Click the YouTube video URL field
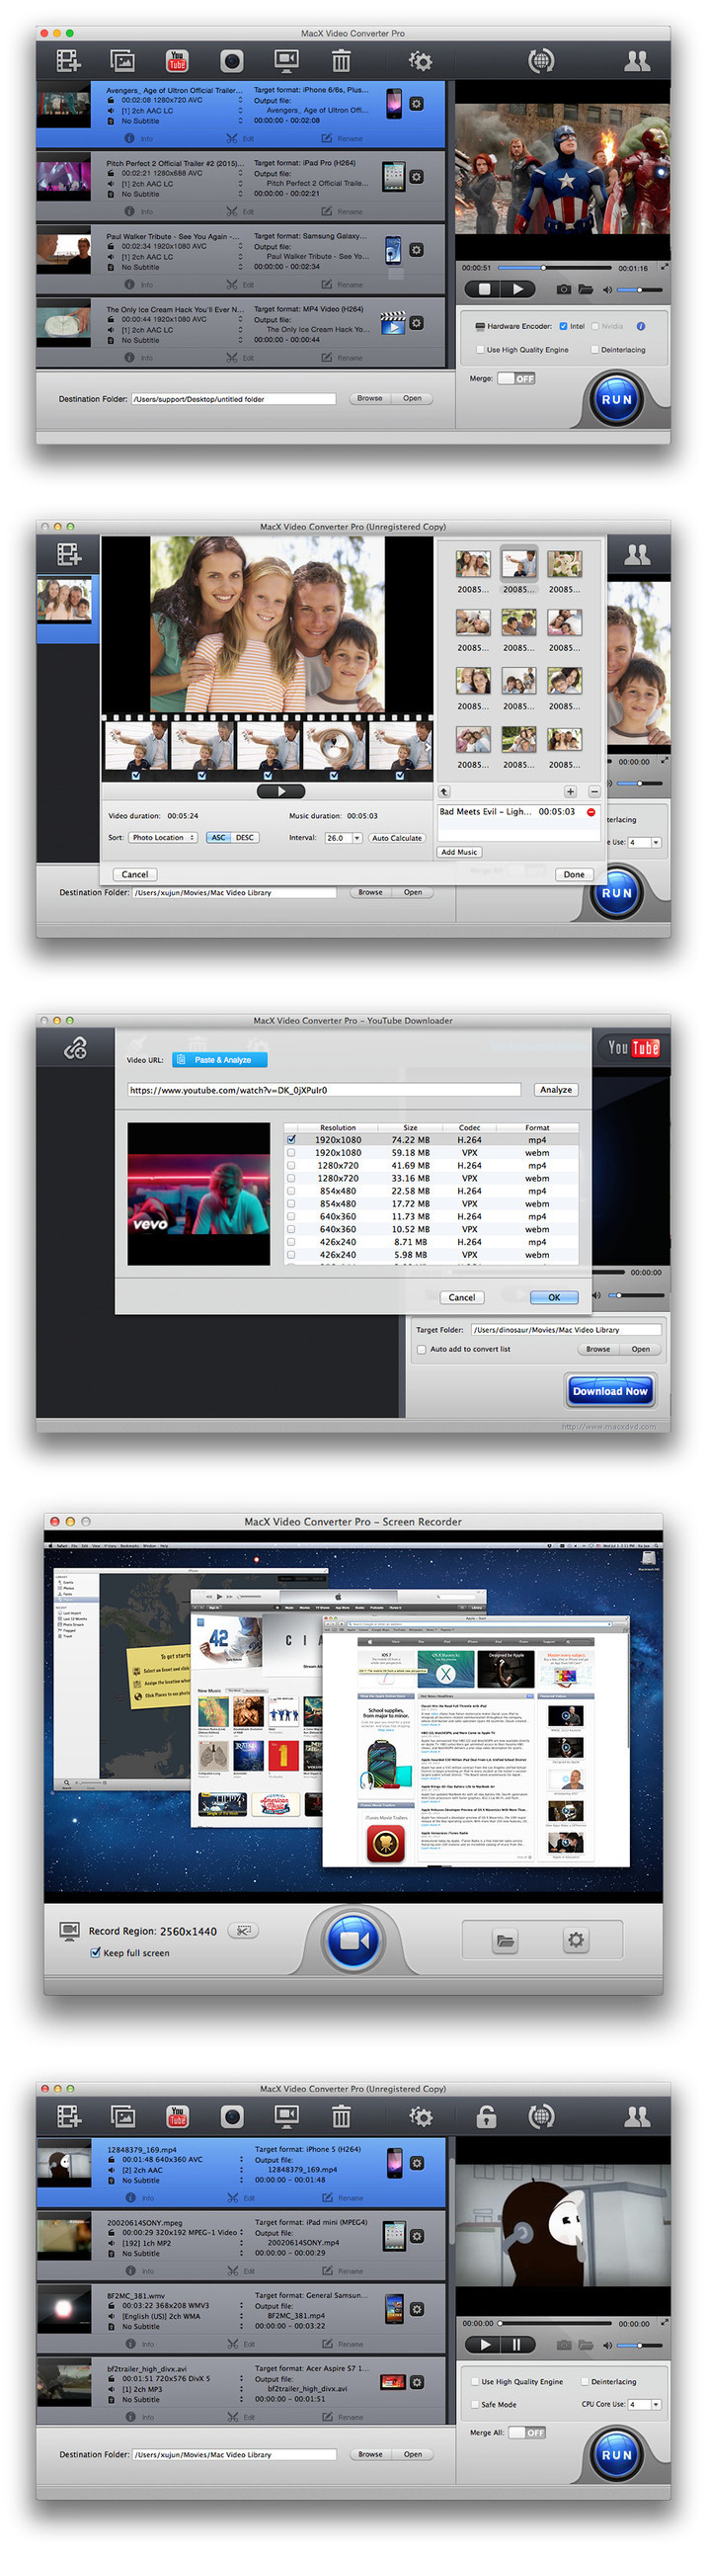This screenshot has height=2560, width=707. pyautogui.click(x=324, y=1090)
